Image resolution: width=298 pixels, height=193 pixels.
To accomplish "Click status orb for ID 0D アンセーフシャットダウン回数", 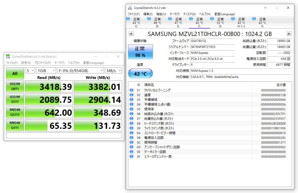I will (x=131, y=147).
